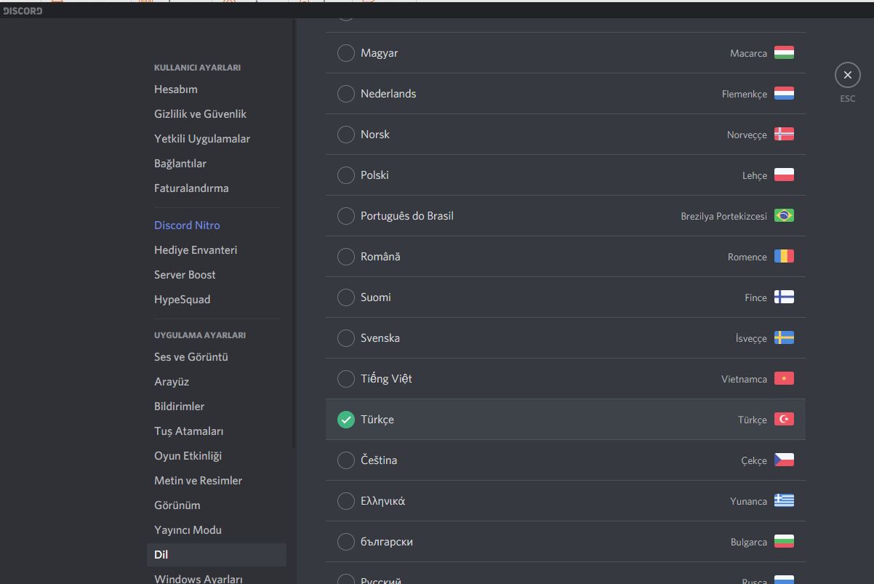Click the Macarca label
874x584 pixels.
[x=748, y=53]
